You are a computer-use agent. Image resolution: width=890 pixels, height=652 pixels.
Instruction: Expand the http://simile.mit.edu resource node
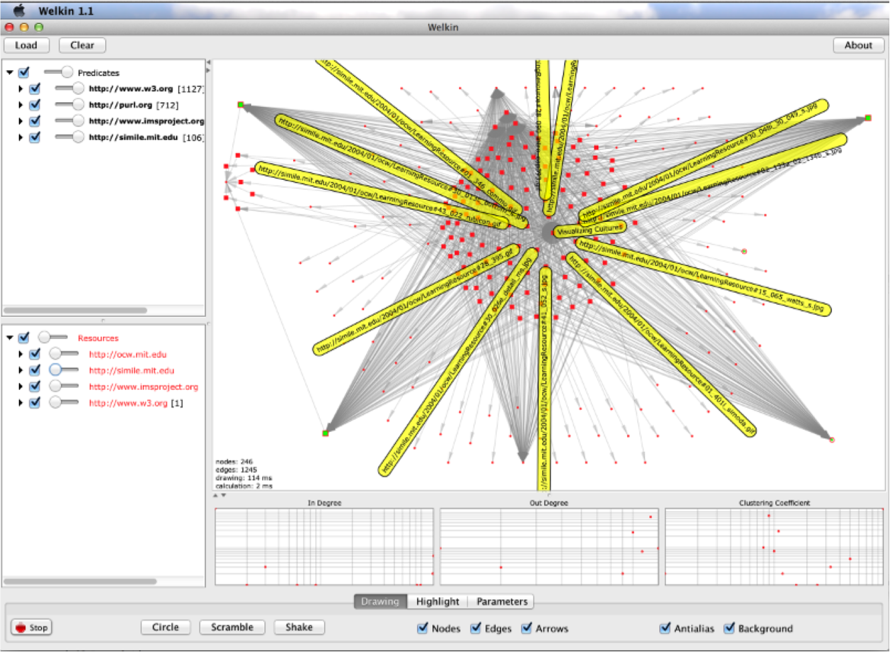[21, 370]
